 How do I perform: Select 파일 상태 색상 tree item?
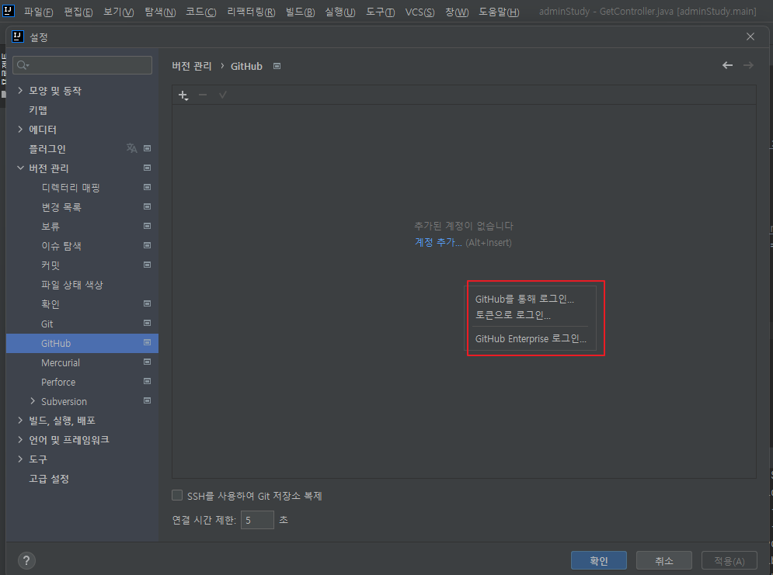click(x=72, y=285)
